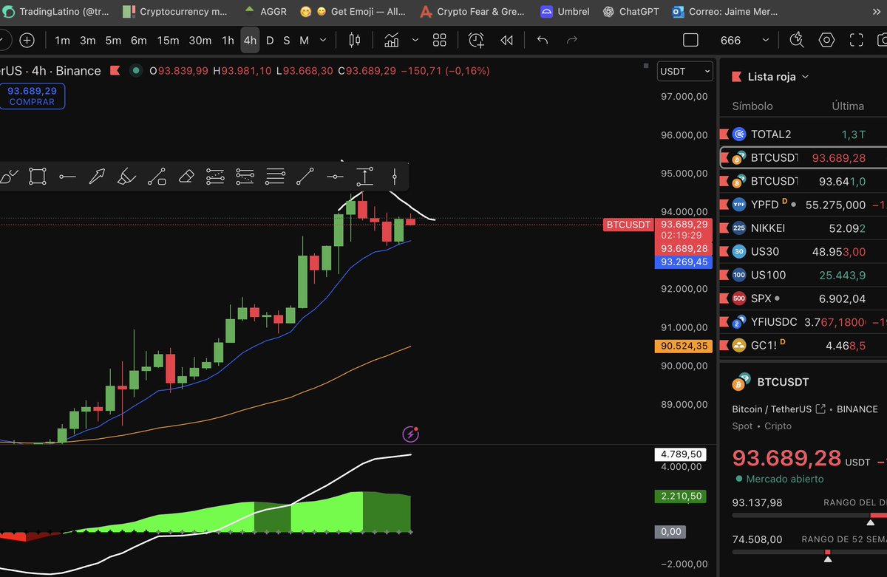Viewport: 887px width, 577px height.
Task: Open the Indicators chart icon
Action: (392, 41)
